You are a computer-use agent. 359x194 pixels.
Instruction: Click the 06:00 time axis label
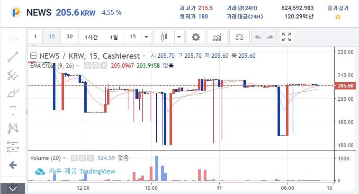pyautogui.click(x=287, y=188)
